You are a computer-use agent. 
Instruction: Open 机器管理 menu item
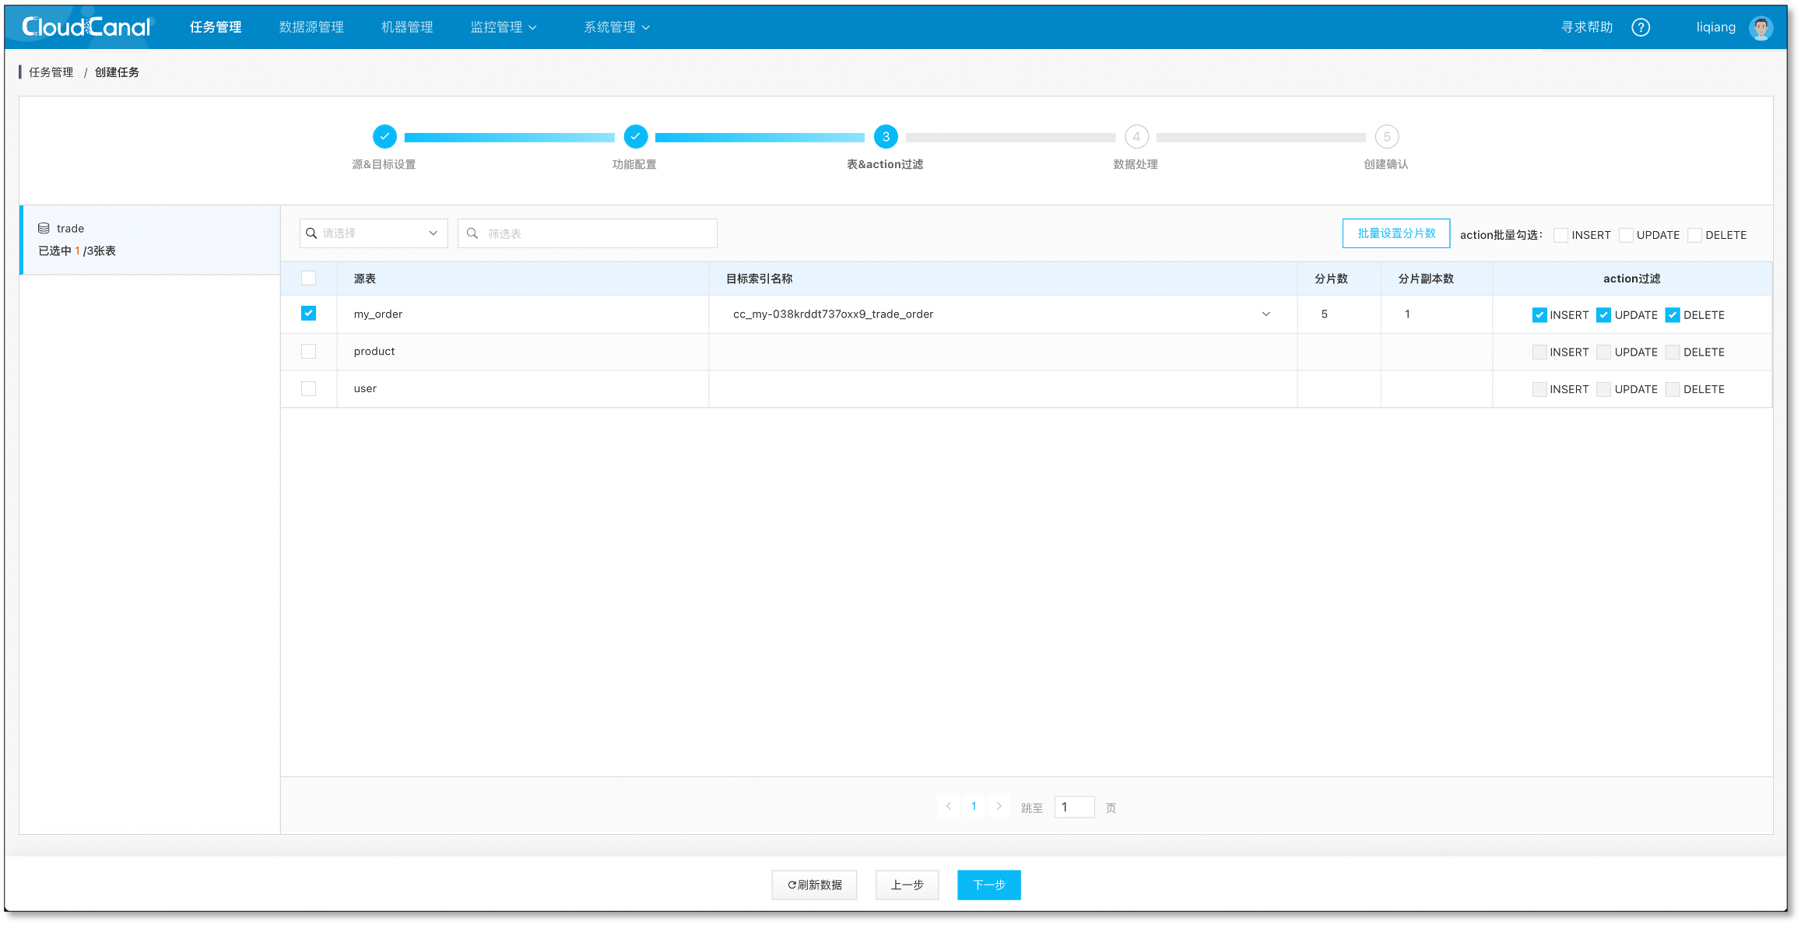tap(407, 27)
